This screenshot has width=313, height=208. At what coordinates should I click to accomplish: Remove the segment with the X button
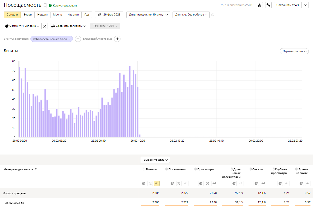pyautogui.click(x=44, y=26)
